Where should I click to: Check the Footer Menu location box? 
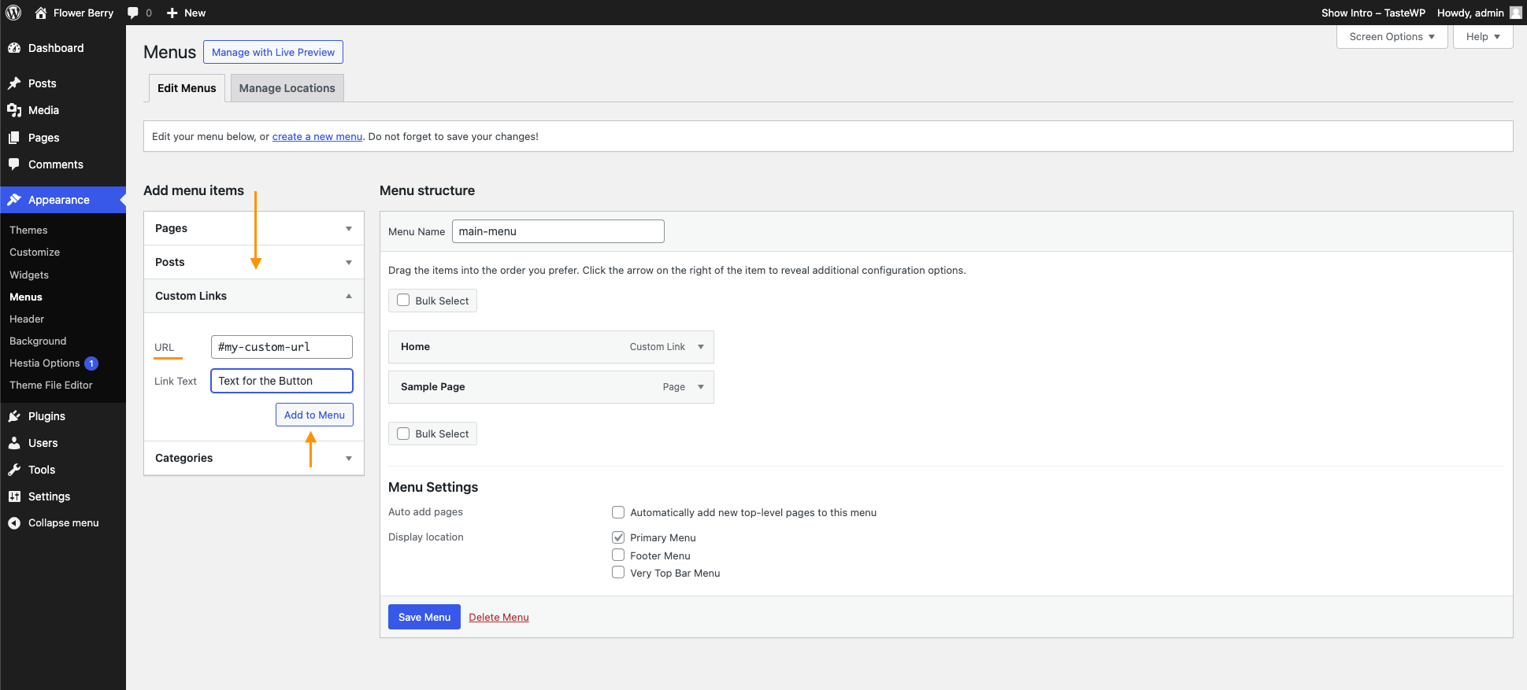pyautogui.click(x=618, y=555)
